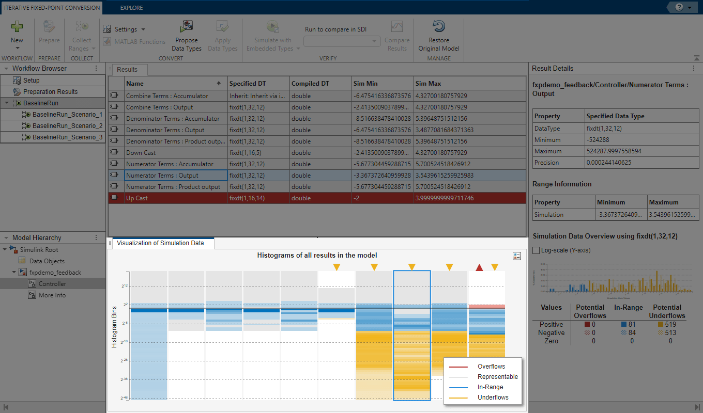Open Simulate with Embedded Types dropdown arrow
The width and height of the screenshot is (703, 413).
pos(298,49)
